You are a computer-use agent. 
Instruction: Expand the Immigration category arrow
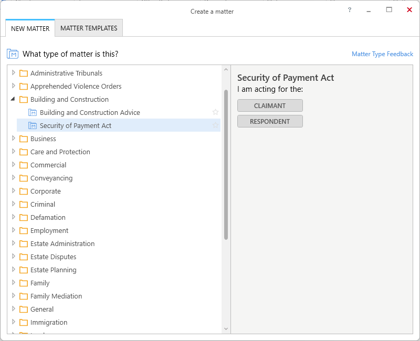coord(14,322)
